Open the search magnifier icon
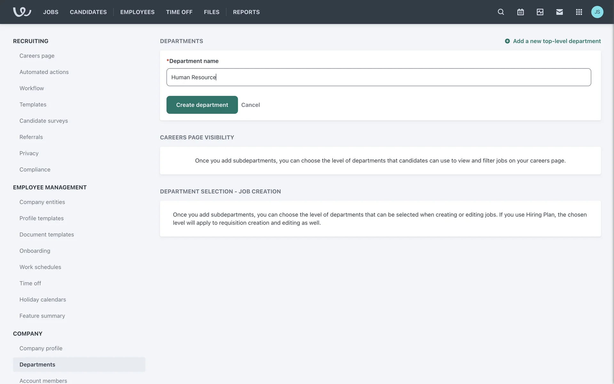This screenshot has width=614, height=384. pos(501,12)
